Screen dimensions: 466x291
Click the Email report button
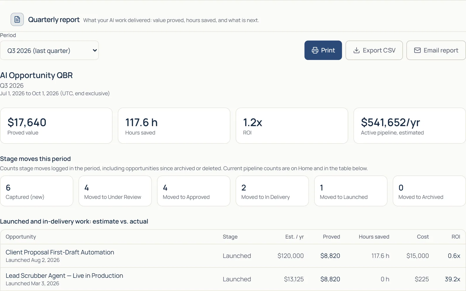pyautogui.click(x=436, y=50)
